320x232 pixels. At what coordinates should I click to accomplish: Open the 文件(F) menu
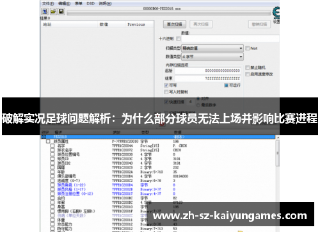[x=48, y=3]
